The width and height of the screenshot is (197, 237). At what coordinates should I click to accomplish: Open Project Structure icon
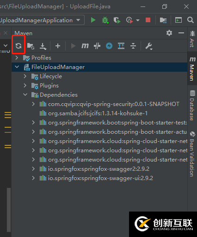[163, 20]
